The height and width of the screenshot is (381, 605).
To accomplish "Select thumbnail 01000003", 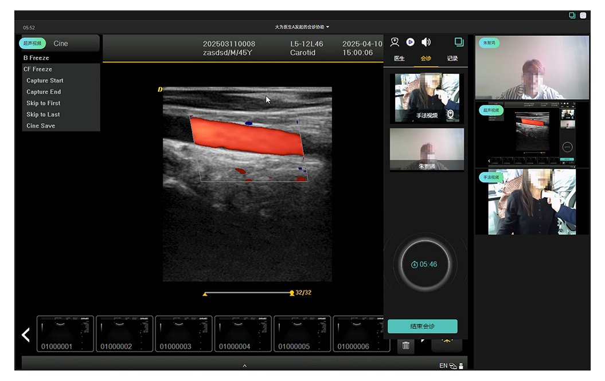I will click(184, 334).
